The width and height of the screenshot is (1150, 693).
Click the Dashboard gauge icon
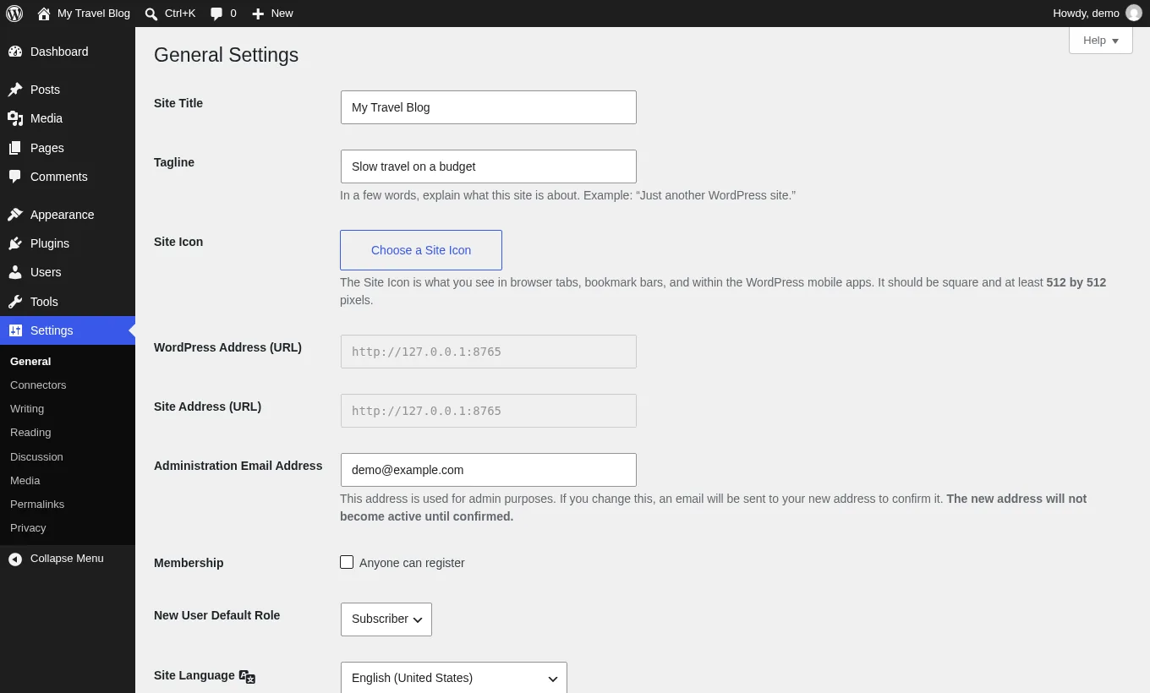pyautogui.click(x=15, y=52)
